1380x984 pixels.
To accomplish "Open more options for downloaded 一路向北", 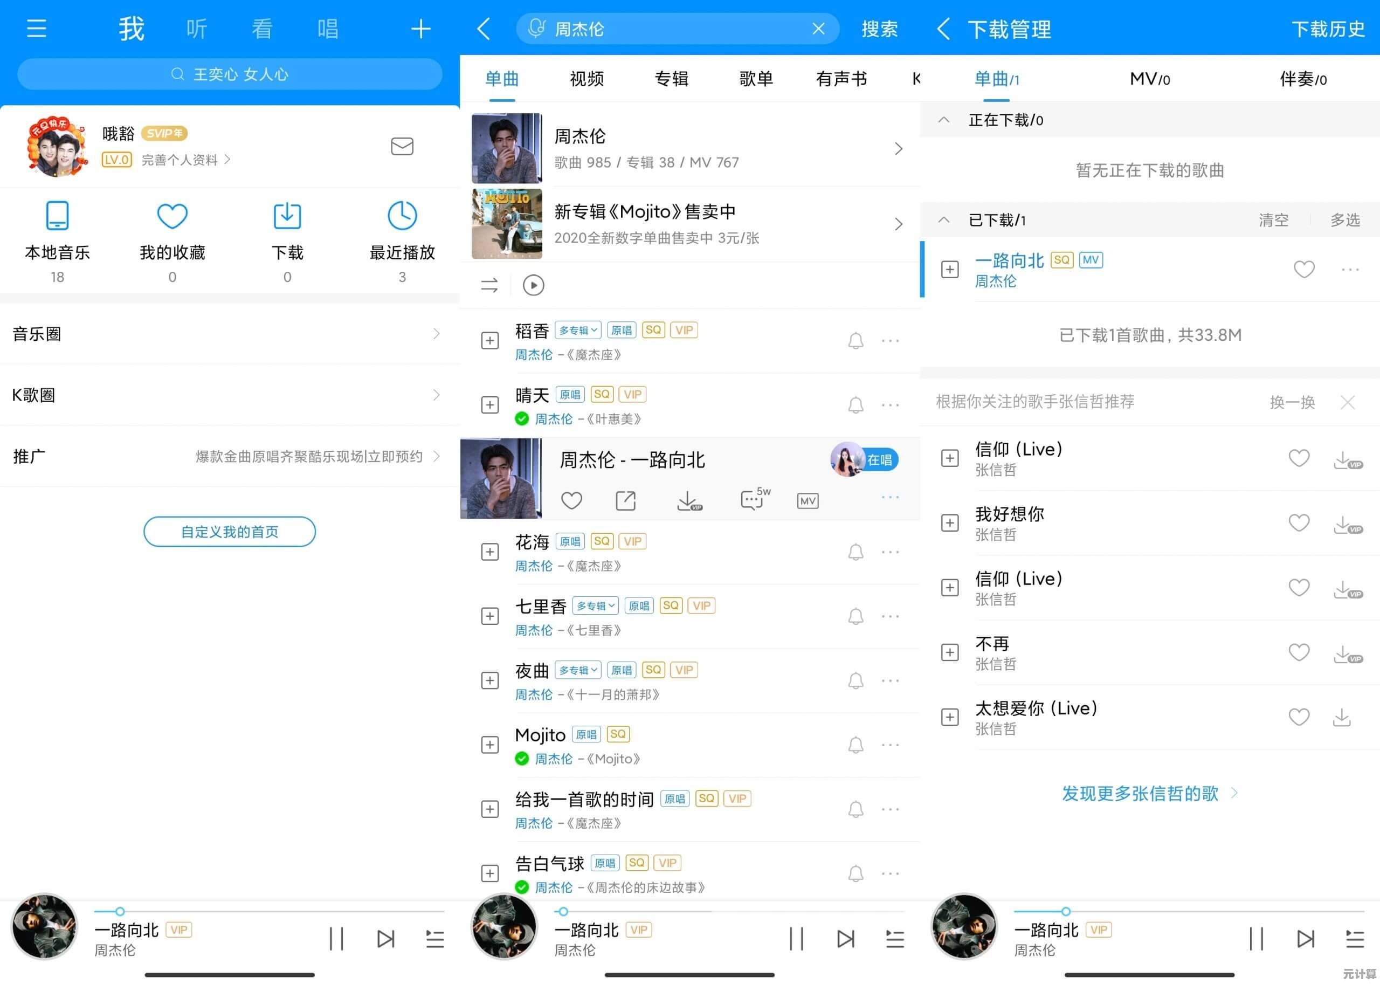I will tap(1350, 269).
